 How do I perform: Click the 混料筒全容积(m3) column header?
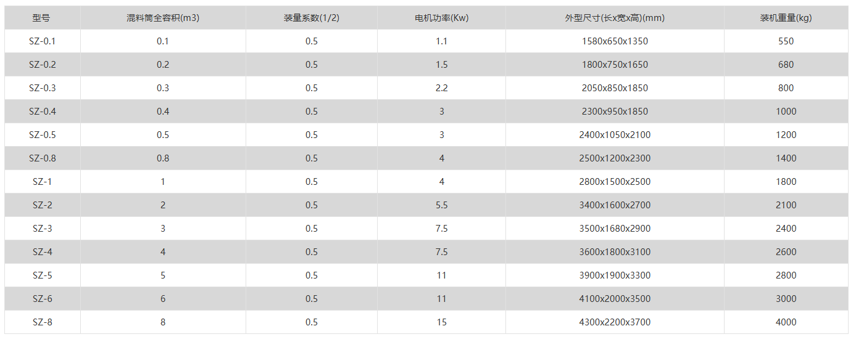coord(163,18)
